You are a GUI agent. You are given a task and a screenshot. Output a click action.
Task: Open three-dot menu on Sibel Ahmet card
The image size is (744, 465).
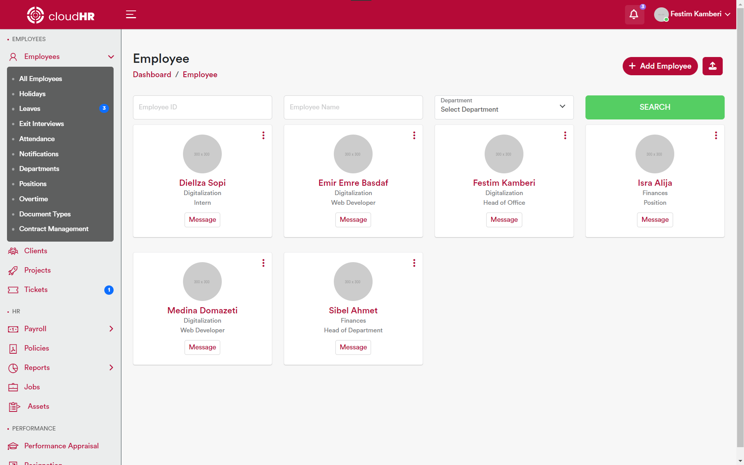pos(414,263)
